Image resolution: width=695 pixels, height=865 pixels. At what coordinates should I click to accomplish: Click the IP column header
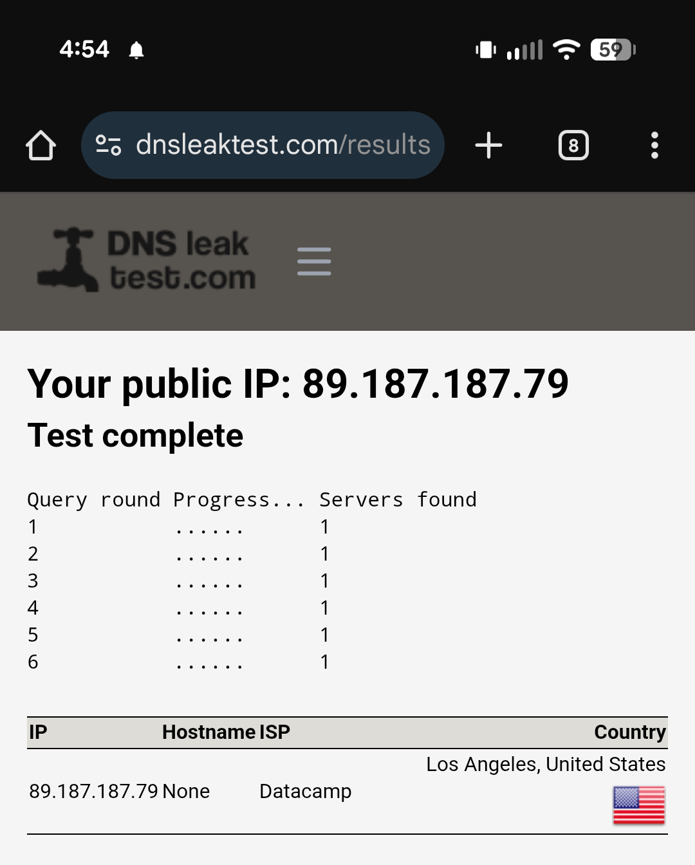[x=38, y=732]
